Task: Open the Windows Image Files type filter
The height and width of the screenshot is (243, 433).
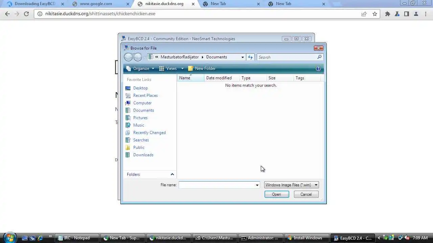Action: click(291, 185)
